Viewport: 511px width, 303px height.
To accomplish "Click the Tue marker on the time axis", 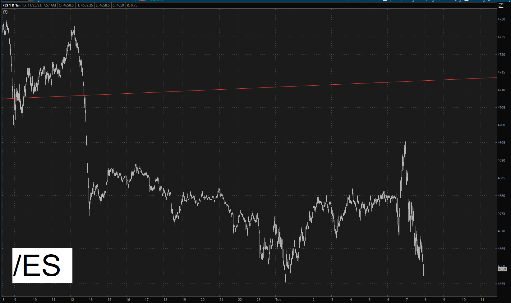I will coord(278,300).
